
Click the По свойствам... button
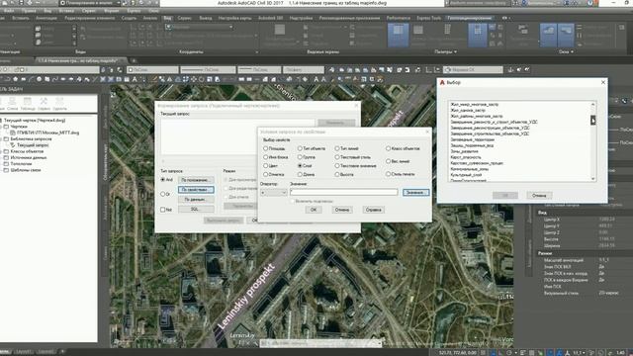pos(196,189)
